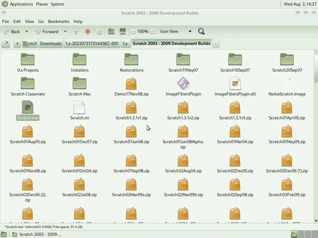
Task: Select Scratch01May09.zip archive
Action: click(287, 134)
